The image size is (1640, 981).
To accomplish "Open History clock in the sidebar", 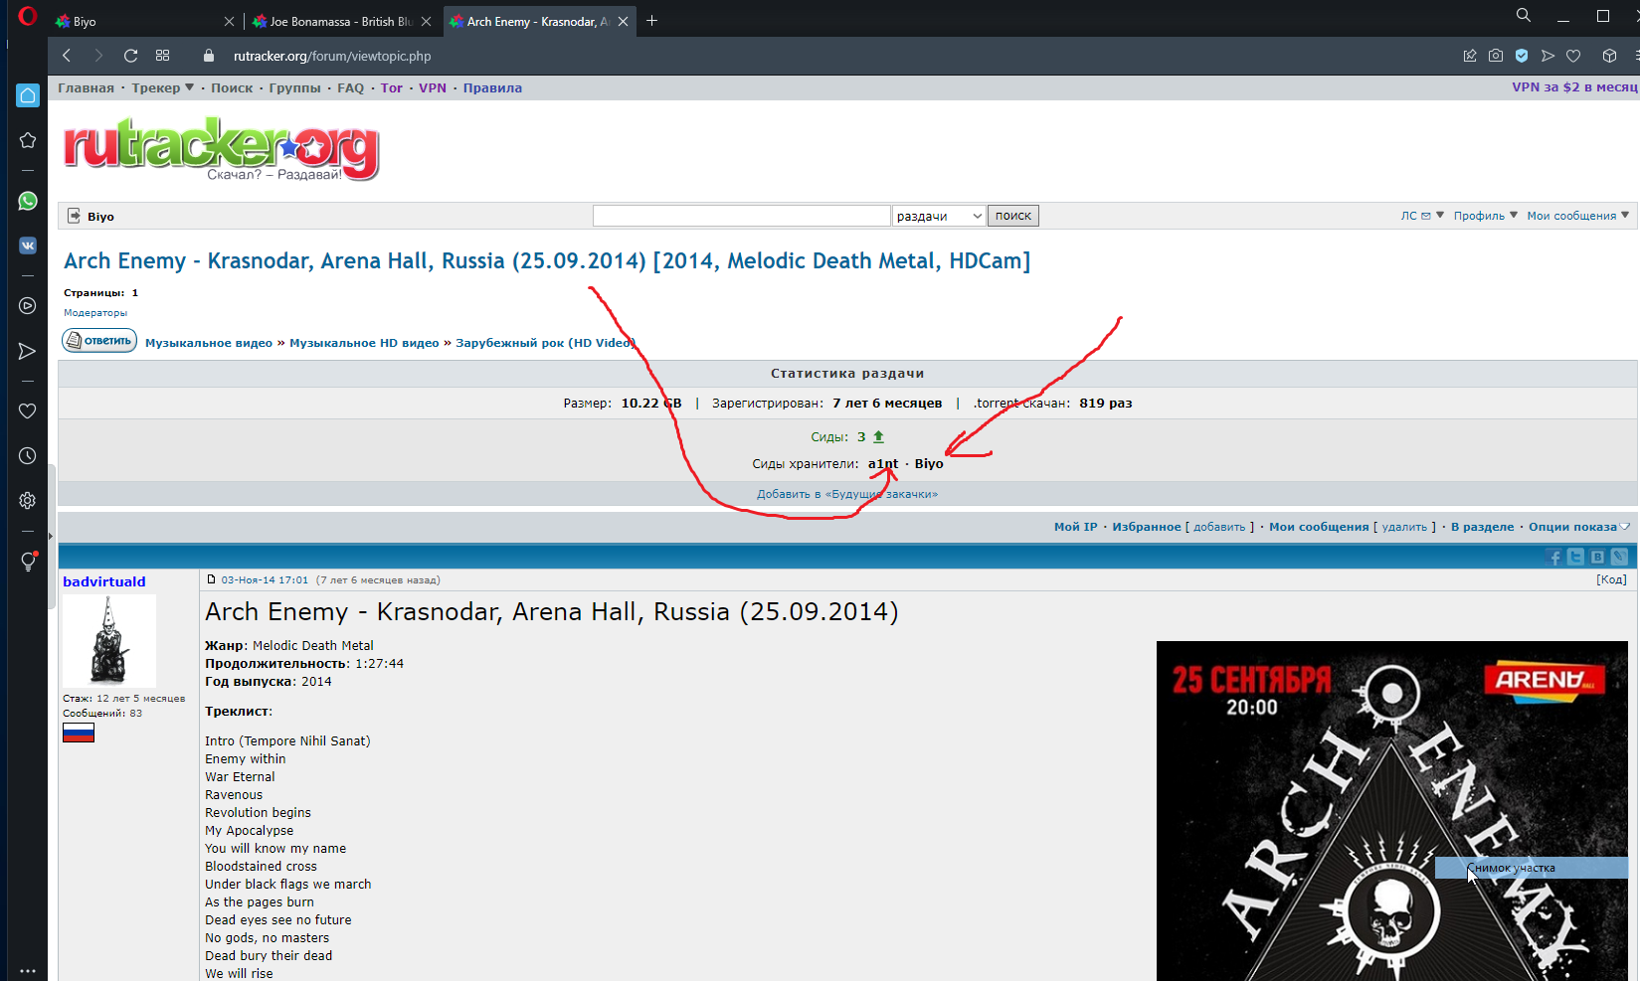I will point(28,456).
